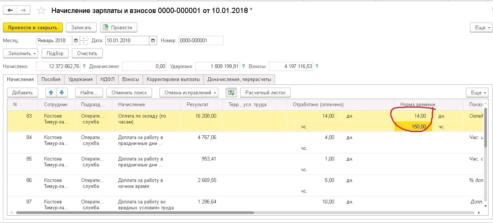Open help question mark next to Начислено
493x223 pixels.
(84, 67)
